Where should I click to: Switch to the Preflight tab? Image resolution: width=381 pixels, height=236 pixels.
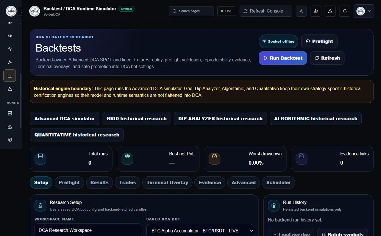click(69, 182)
